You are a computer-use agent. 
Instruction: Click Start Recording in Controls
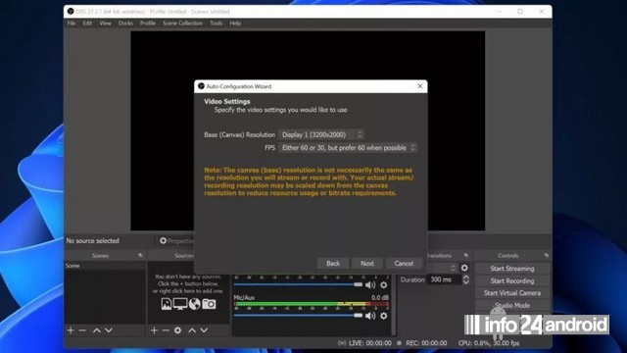[512, 281]
